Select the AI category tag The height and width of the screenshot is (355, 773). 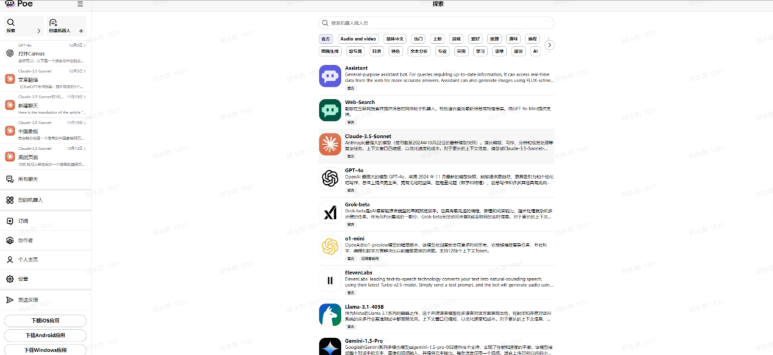pos(535,51)
